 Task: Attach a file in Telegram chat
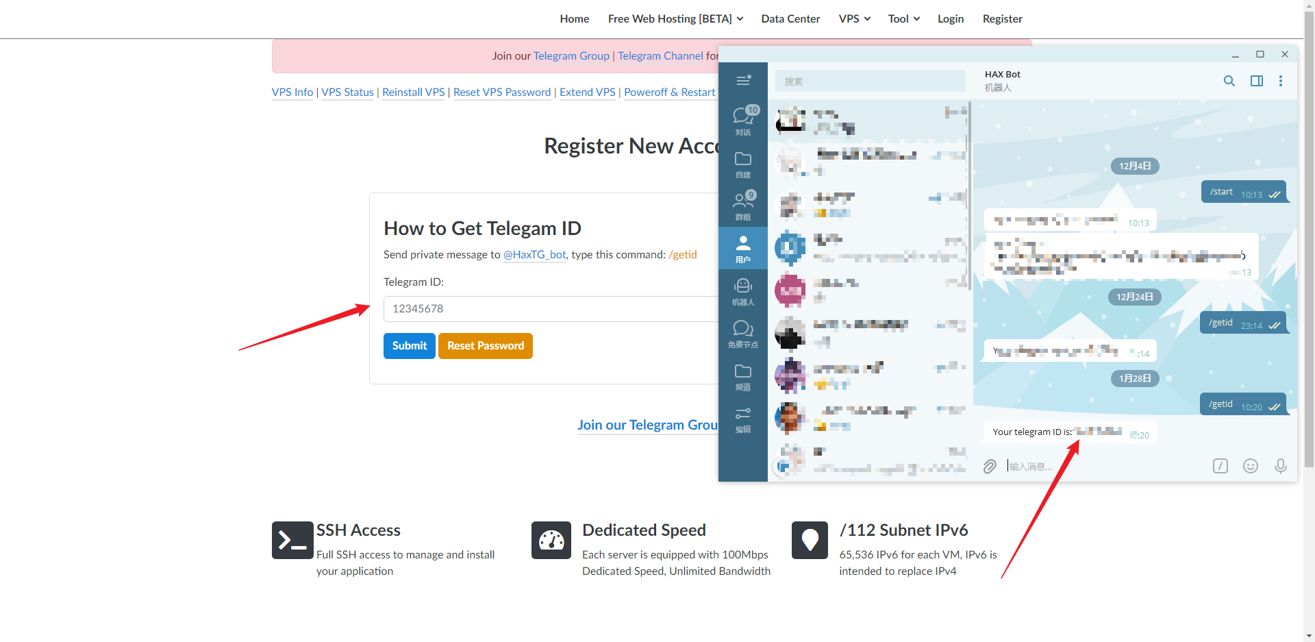pos(990,467)
